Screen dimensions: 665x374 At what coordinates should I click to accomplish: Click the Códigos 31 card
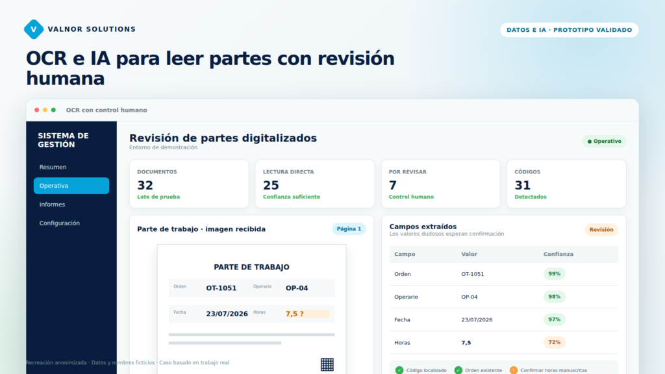[566, 184]
